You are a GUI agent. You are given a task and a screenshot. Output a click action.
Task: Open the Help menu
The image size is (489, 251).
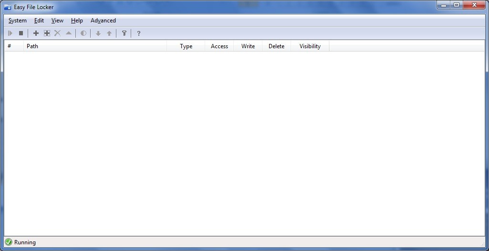(x=77, y=21)
